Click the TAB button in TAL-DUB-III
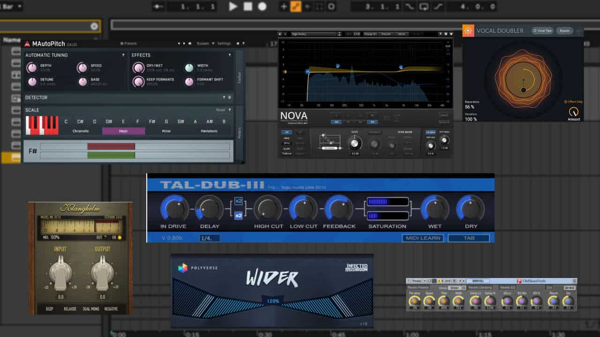The width and height of the screenshot is (600, 337). [x=469, y=238]
